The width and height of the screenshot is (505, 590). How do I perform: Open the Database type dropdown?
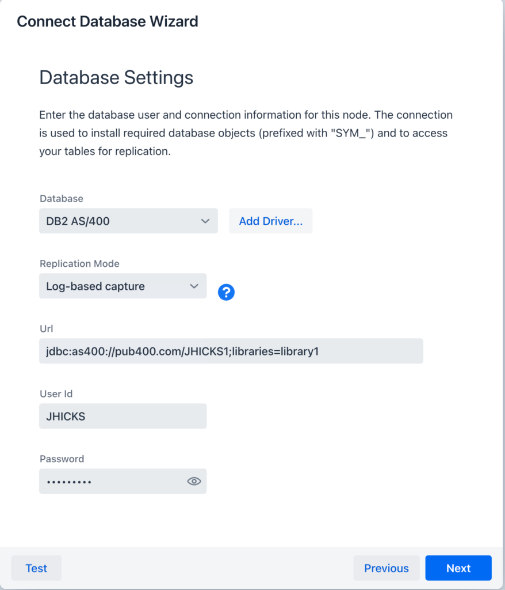(x=128, y=221)
